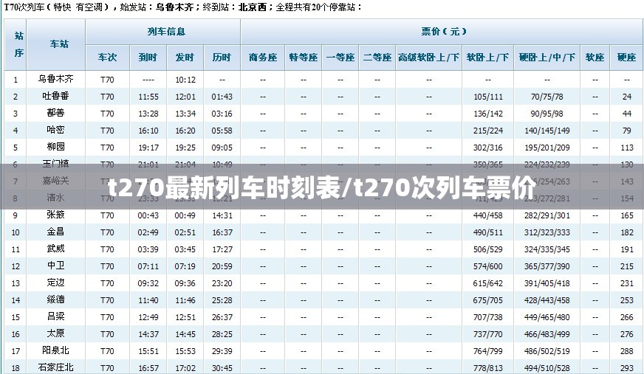This screenshot has width=644, height=374.
Task: Click soft sleeper price 105/111
Action: [488, 97]
